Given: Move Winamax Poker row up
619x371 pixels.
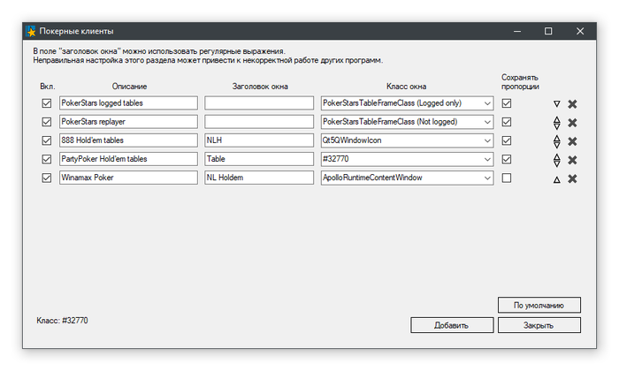Looking at the screenshot, I should 556,178.
